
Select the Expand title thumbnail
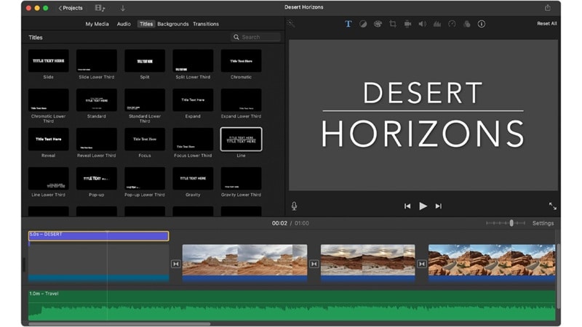point(193,100)
